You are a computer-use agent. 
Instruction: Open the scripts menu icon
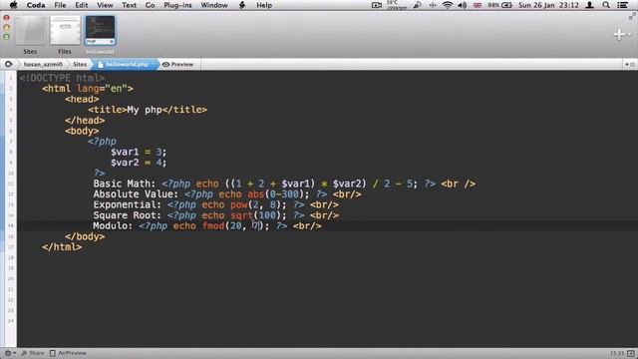click(x=242, y=5)
